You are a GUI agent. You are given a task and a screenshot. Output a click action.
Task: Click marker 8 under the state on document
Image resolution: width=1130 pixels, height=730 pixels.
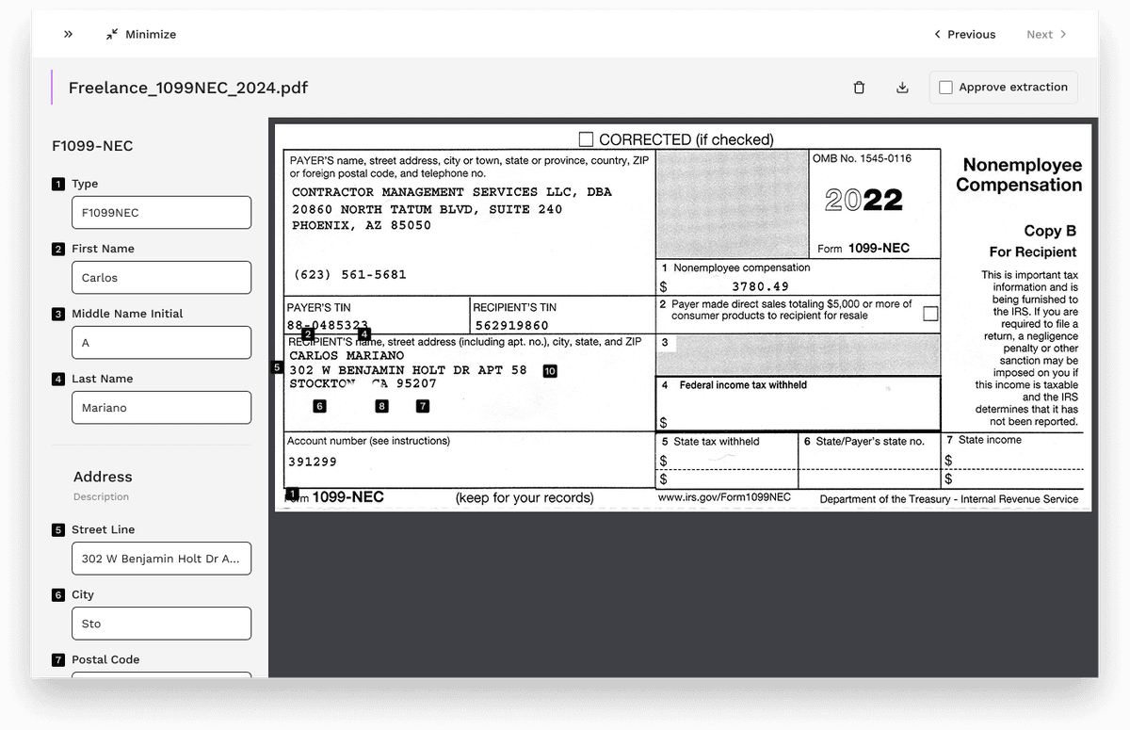pyautogui.click(x=381, y=406)
